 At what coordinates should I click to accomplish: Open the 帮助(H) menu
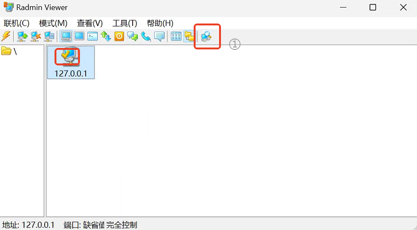[x=160, y=24]
